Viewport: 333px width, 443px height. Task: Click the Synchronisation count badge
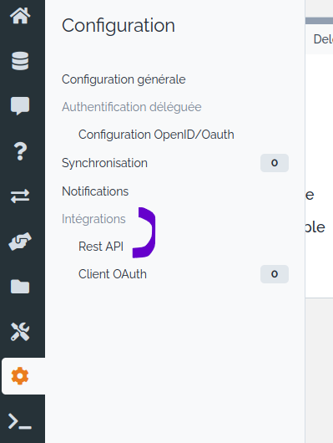(x=275, y=163)
